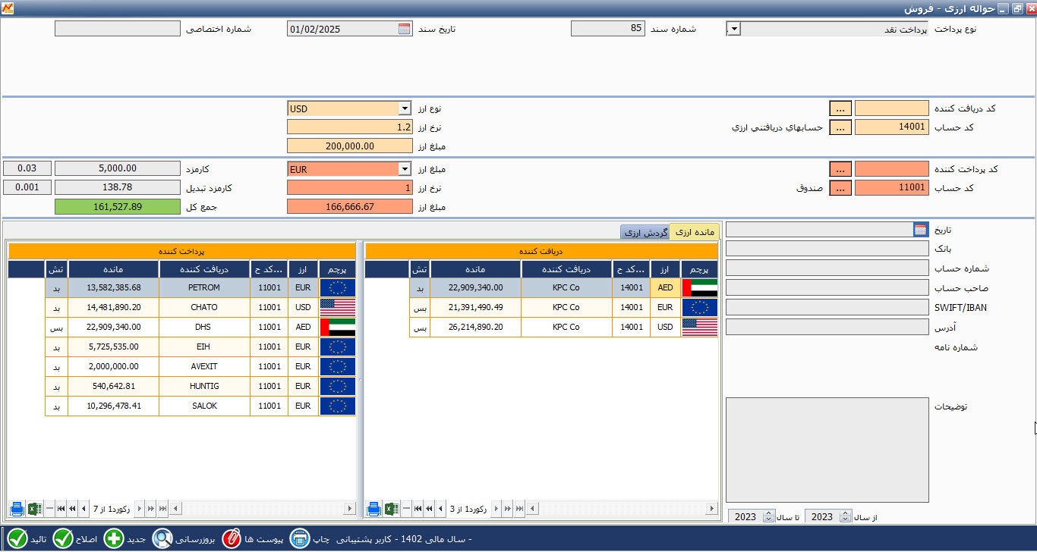Click the browse button beside account code 14001

coord(840,127)
